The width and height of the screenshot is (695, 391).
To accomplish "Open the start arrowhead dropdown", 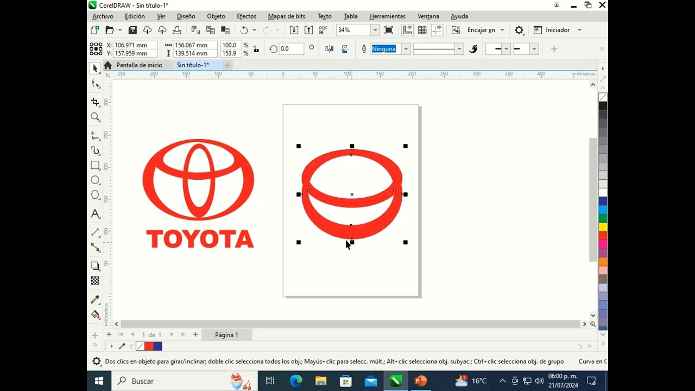I will pos(506,49).
